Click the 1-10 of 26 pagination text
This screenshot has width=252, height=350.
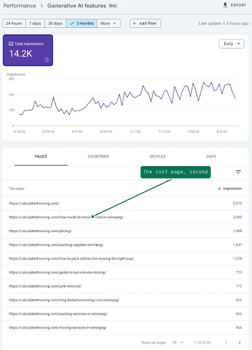pyautogui.click(x=202, y=343)
